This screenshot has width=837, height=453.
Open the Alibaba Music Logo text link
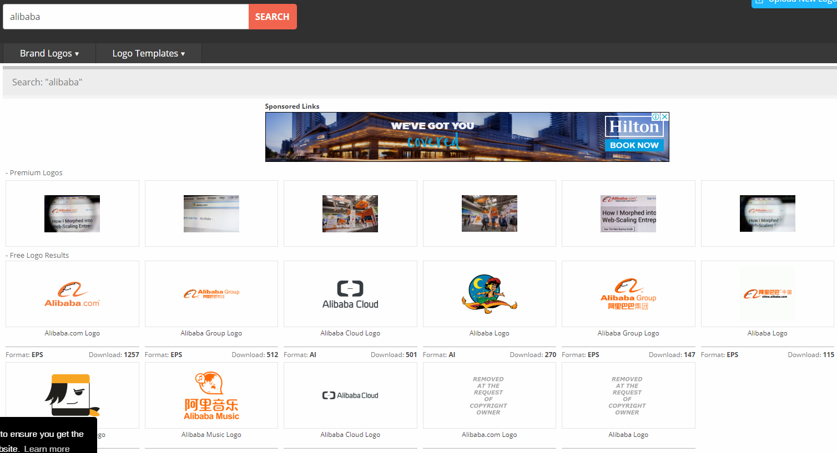(x=211, y=435)
